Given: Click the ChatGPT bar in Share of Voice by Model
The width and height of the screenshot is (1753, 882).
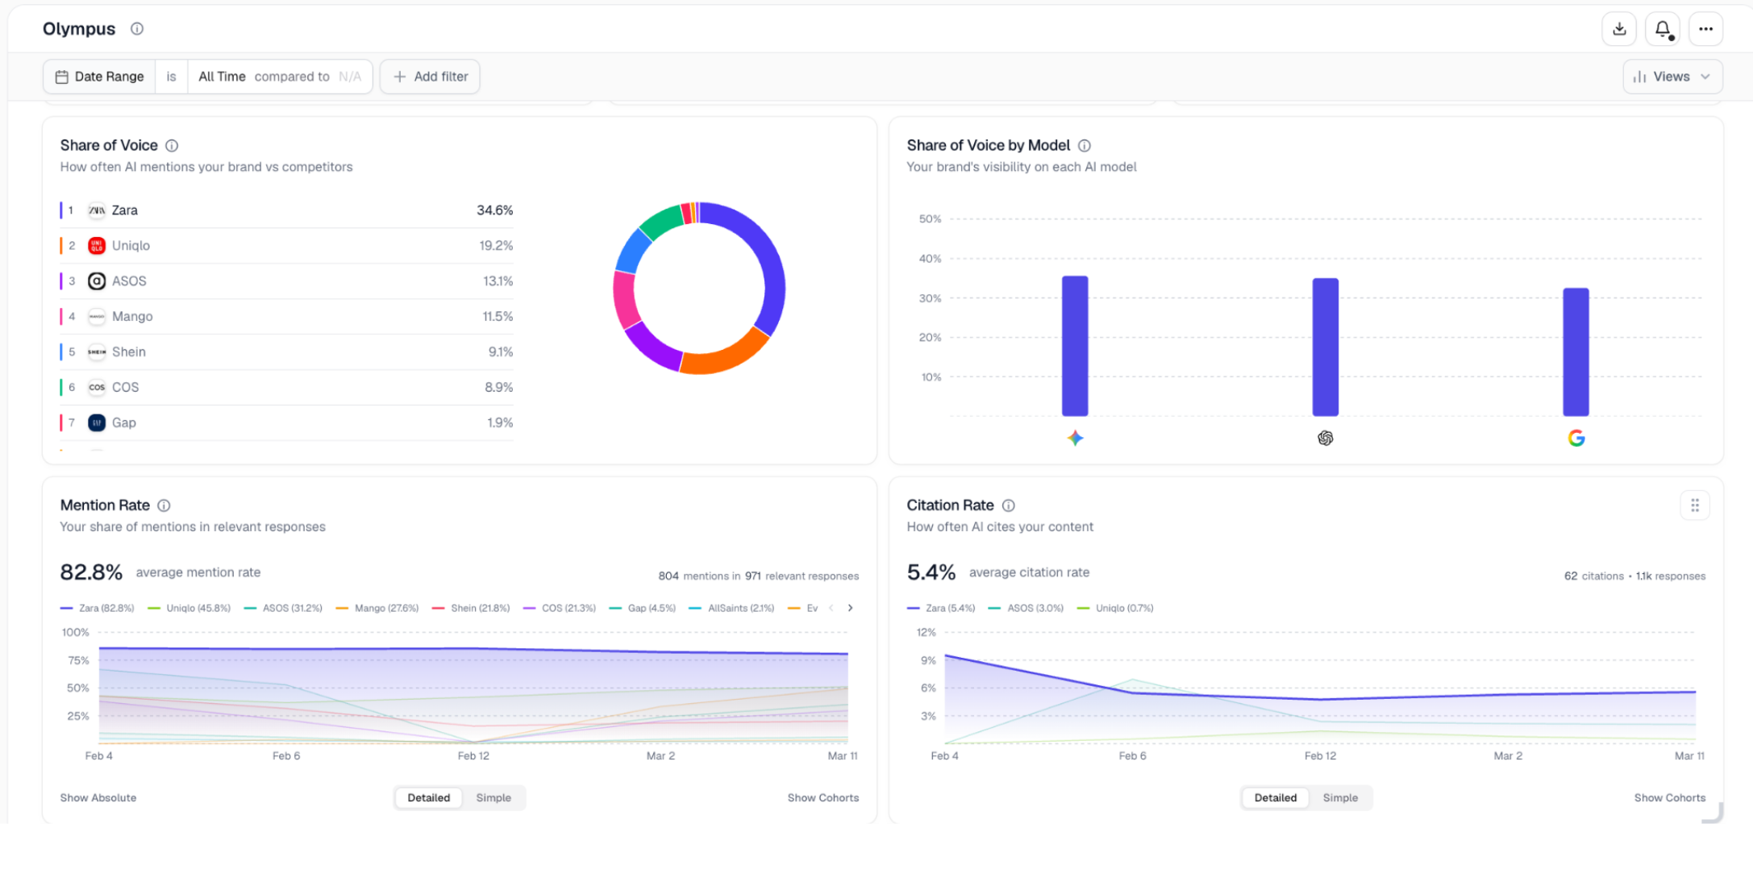Looking at the screenshot, I should pyautogui.click(x=1326, y=347).
